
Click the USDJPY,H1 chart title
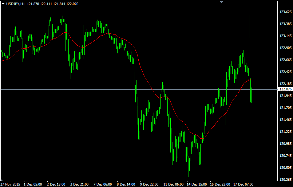pyautogui.click(x=15, y=4)
